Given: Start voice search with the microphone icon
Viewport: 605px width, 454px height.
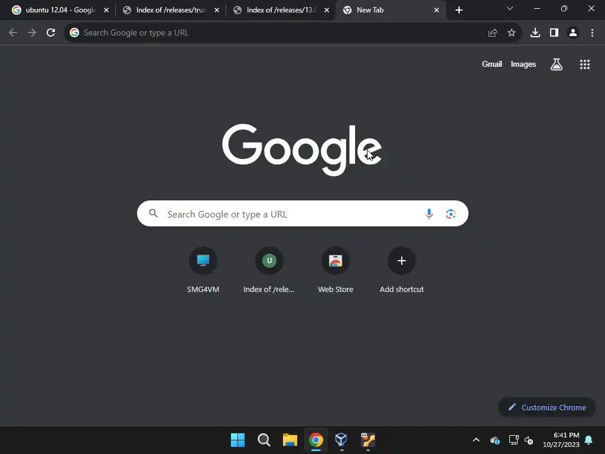Looking at the screenshot, I should point(429,213).
